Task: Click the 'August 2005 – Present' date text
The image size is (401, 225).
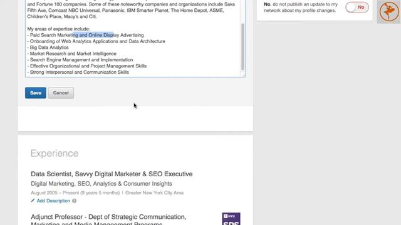Action: pos(75,193)
